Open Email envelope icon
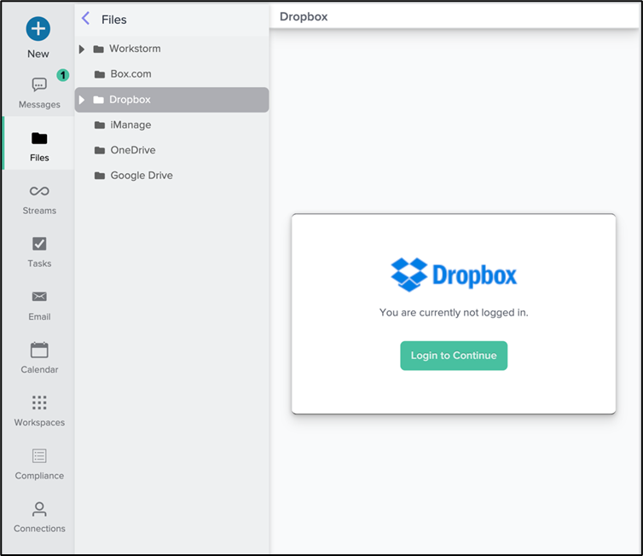 (x=39, y=297)
